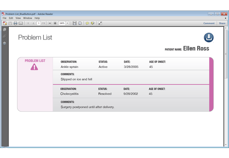
Task: Click the Adobe PDF icon in title bar
Action: point(3,14)
